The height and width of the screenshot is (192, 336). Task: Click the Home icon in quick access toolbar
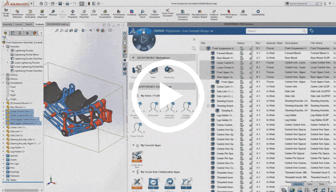pyautogui.click(x=41, y=3)
